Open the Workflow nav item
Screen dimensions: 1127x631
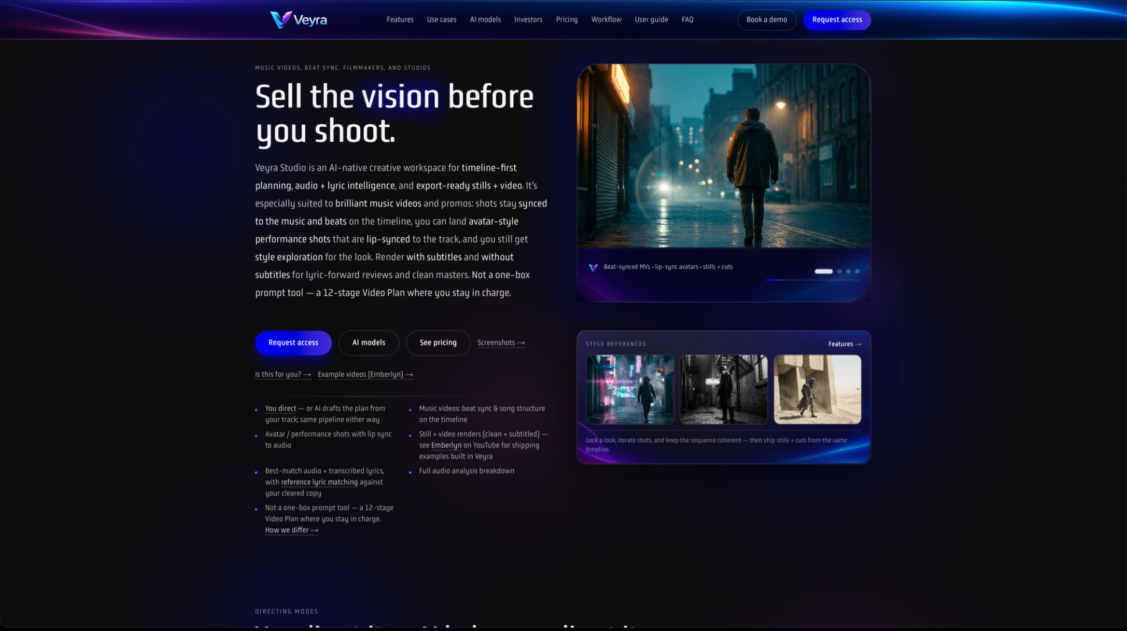click(606, 20)
